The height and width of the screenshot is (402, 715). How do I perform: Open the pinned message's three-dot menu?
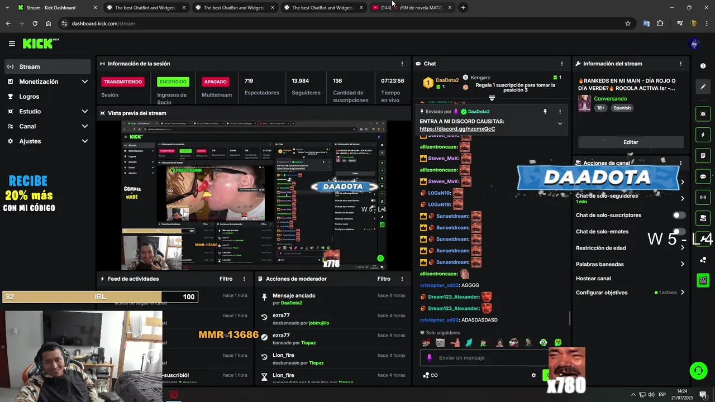(560, 112)
